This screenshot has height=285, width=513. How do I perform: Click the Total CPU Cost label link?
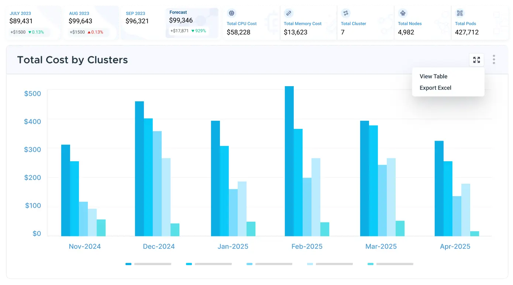242,24
